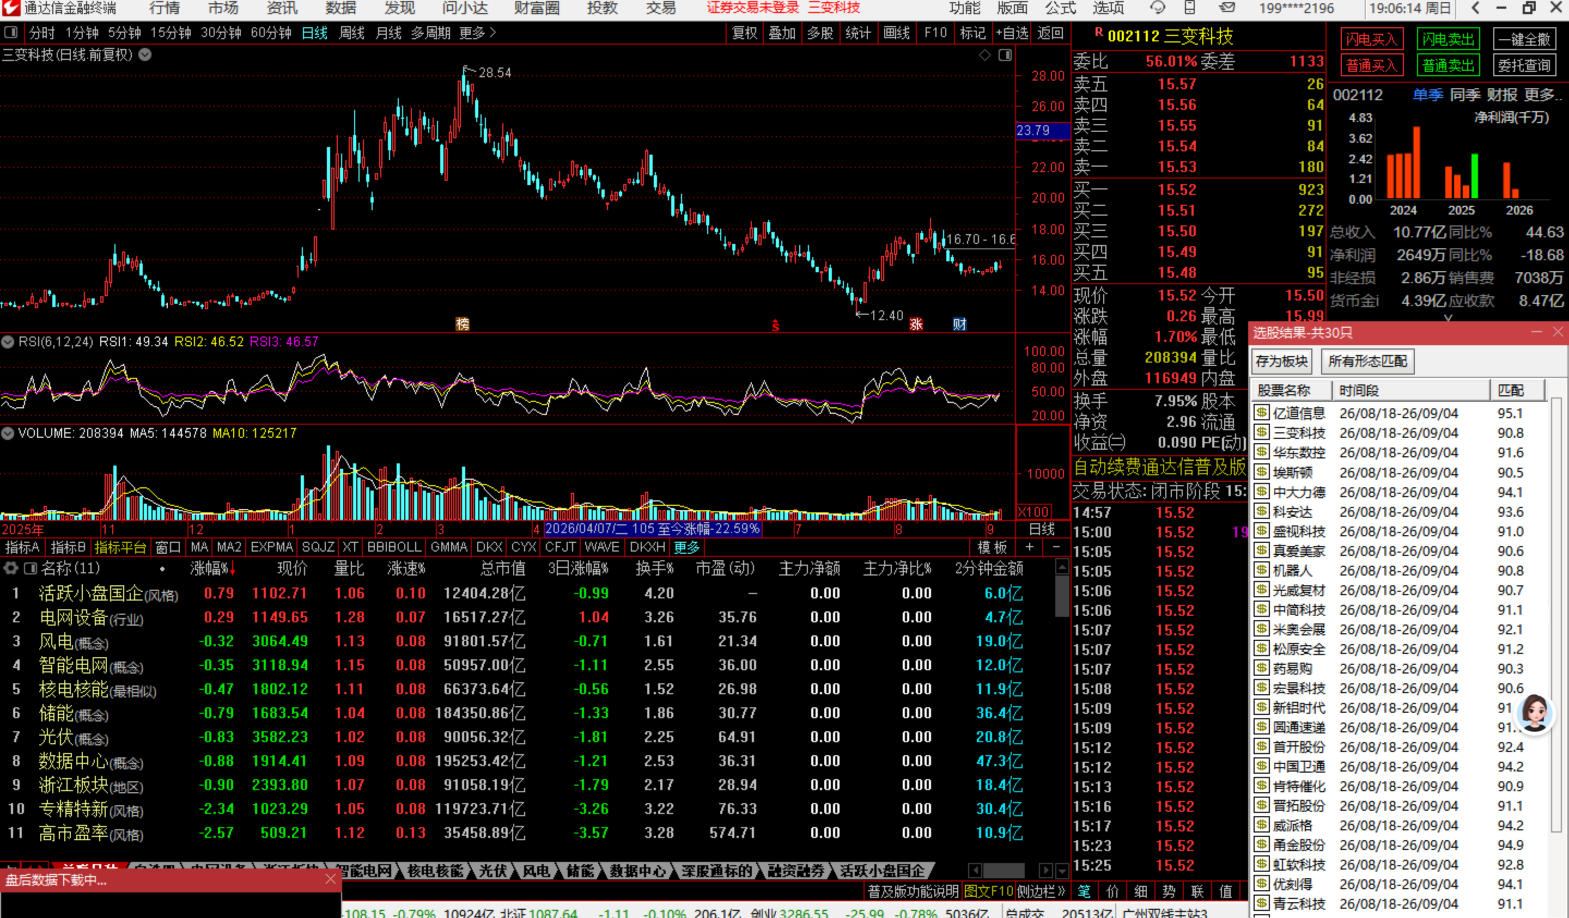1569x918 pixels.
Task: Open the mobile phone icon in title bar
Action: coord(1190,8)
